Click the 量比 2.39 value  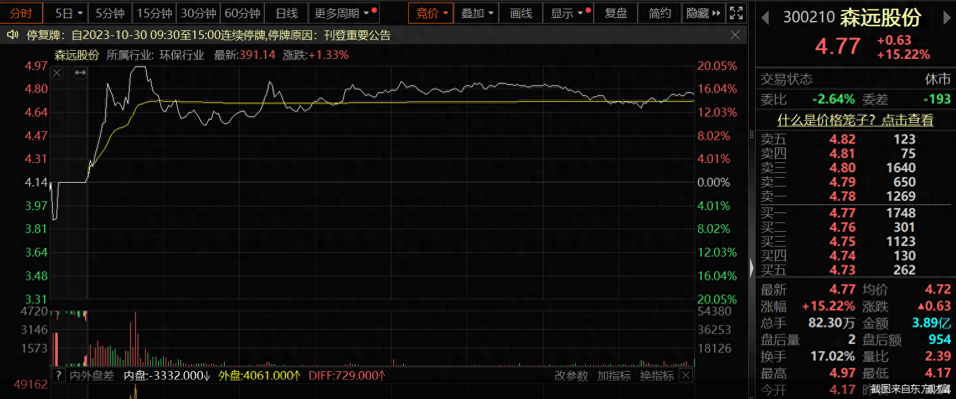coord(938,356)
